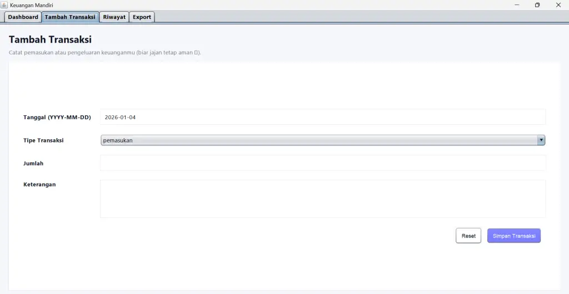This screenshot has width=569, height=294.
Task: Close the Keuangan Mandiri window
Action: tap(558, 5)
